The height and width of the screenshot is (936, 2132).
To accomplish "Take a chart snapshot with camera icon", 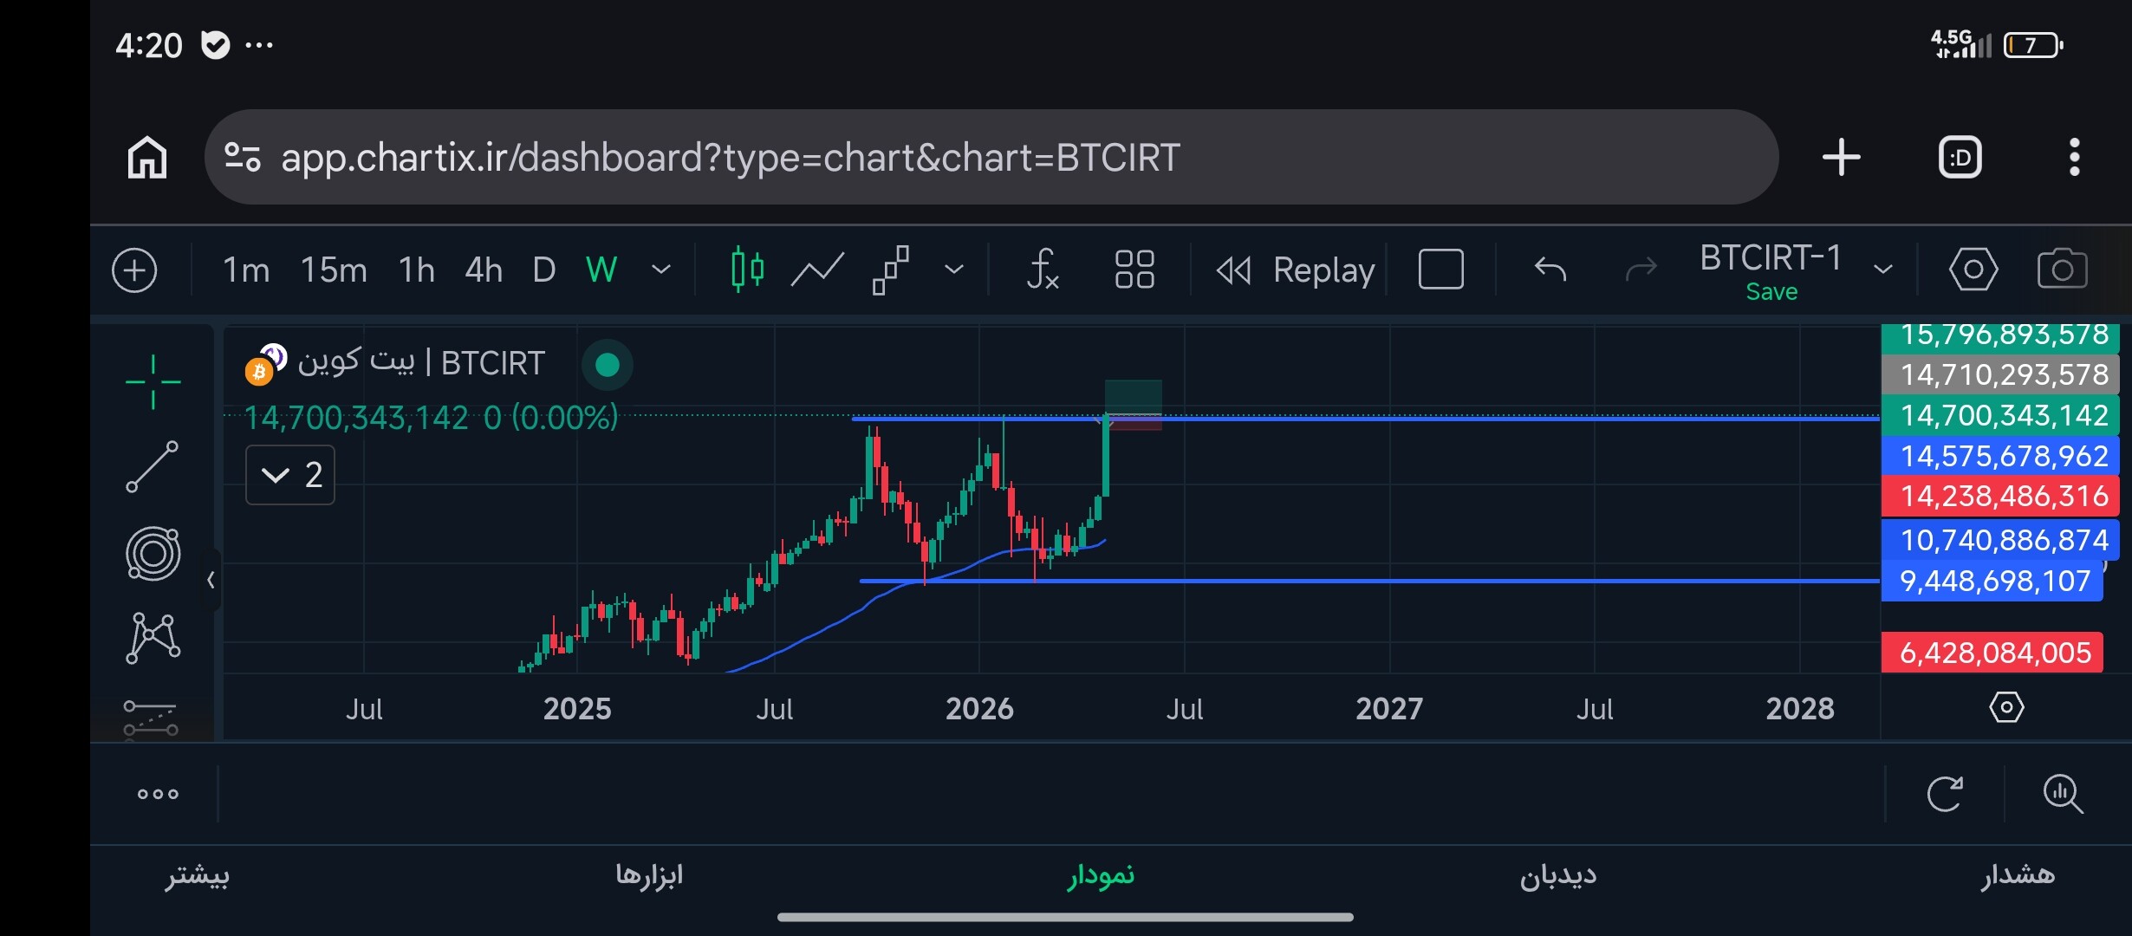I will tap(2062, 270).
